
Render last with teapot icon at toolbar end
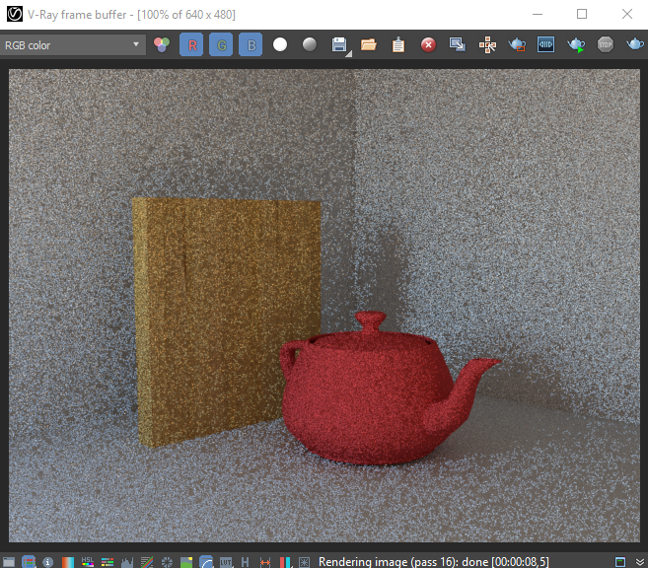635,43
